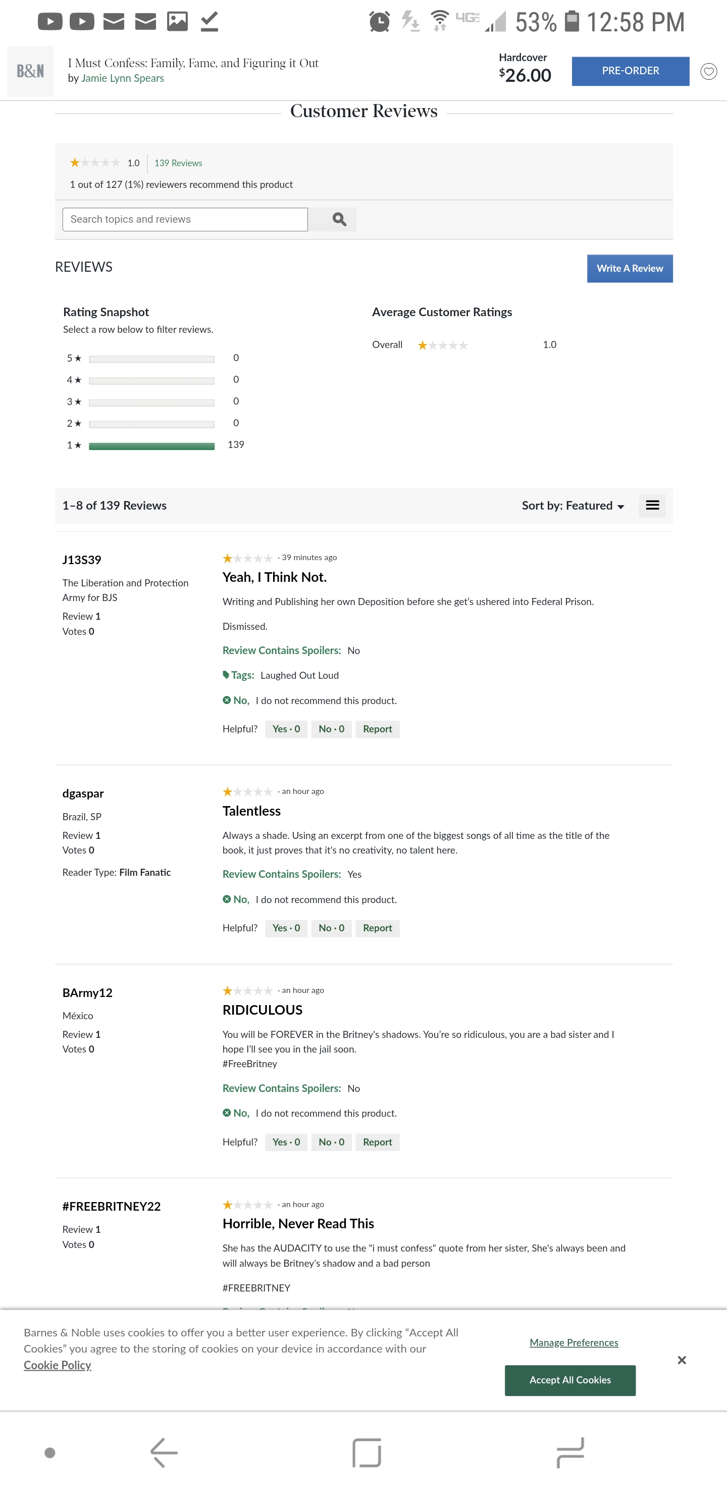Report the 'Yeah, I Think Not.' review

point(377,729)
